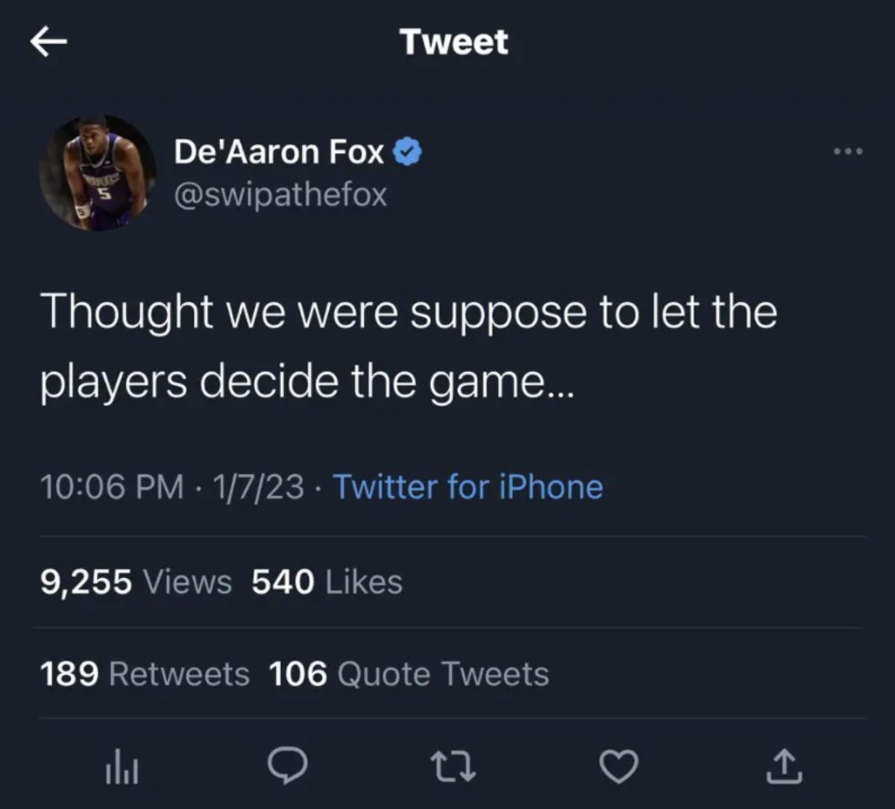
Task: Open the Twitter for iPhone source link
Action: (468, 487)
